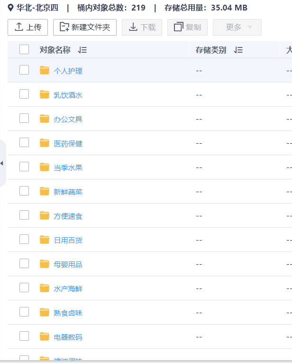Select the 水产海鲜 row checkbox
292x363 pixels.
pos(24,288)
